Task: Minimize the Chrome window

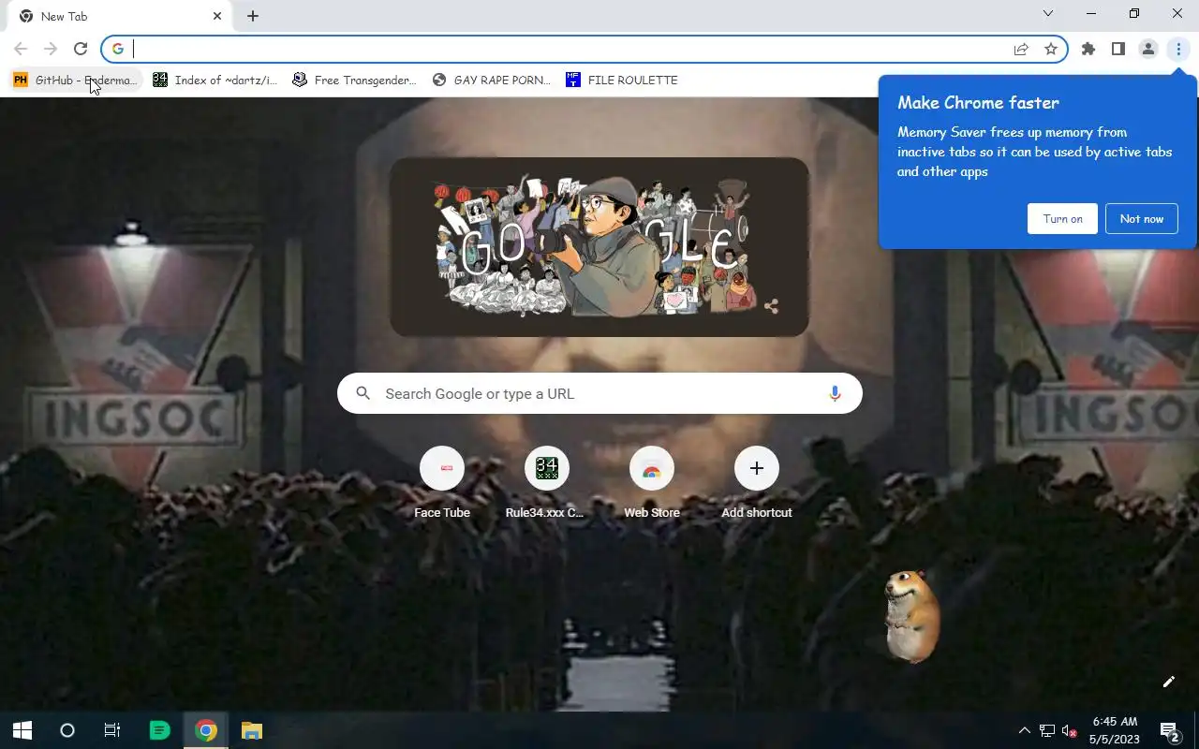Action: point(1091,13)
